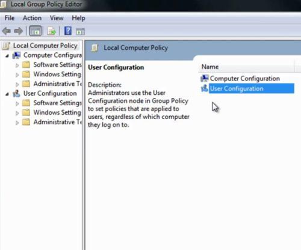Click the User Configuration icon in the Name list
The height and width of the screenshot is (250, 301).
(205, 88)
